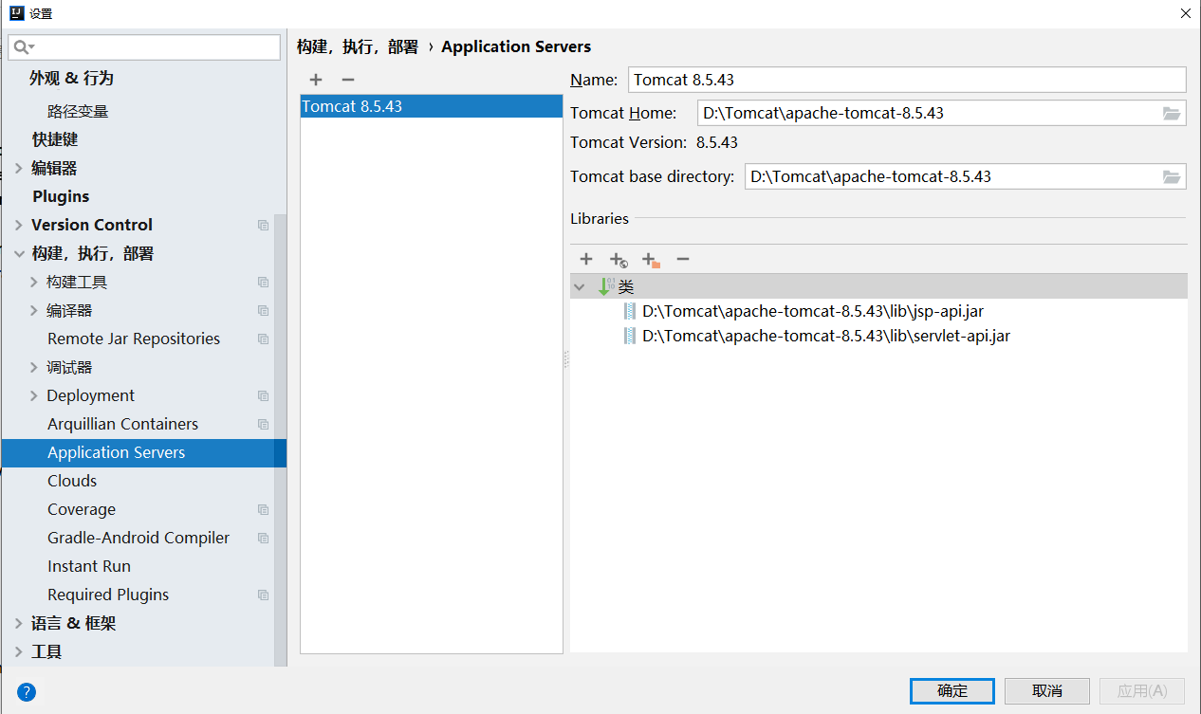Viewport: 1201px width, 714px height.
Task: Open Clouds settings page
Action: click(72, 481)
